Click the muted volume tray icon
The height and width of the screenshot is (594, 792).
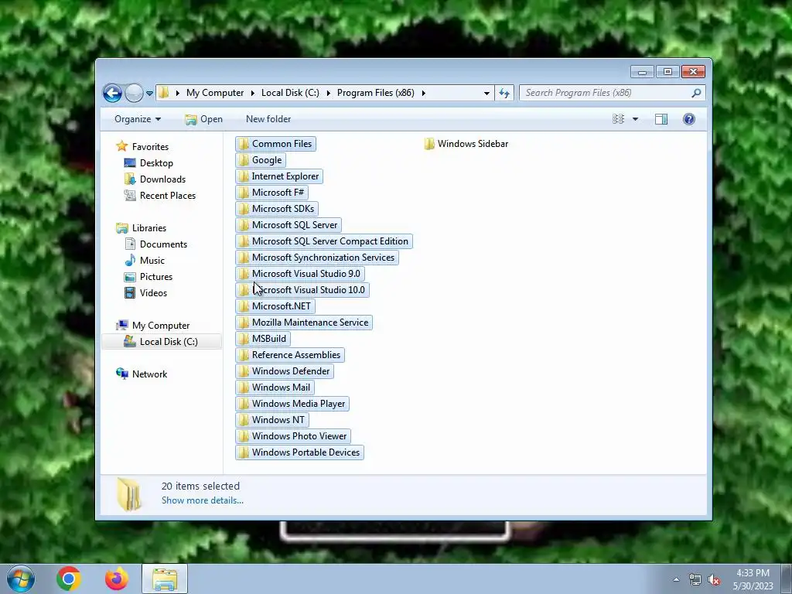714,580
